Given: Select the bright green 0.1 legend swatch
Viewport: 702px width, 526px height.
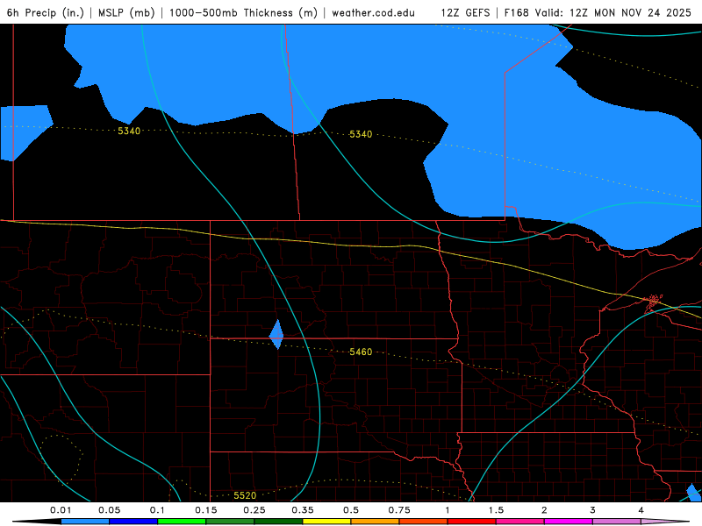Looking at the screenshot, I should point(182,522).
